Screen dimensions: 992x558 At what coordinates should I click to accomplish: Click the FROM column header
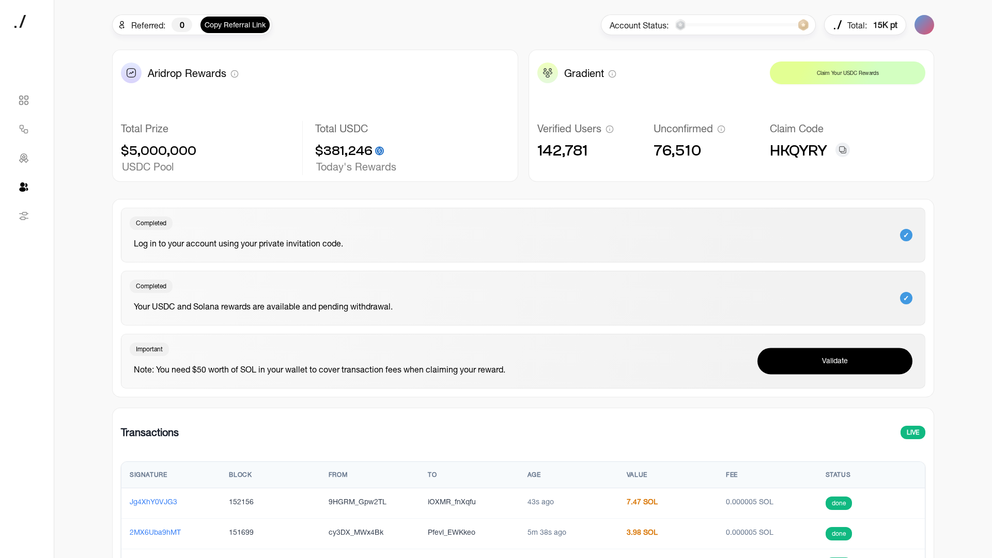[x=338, y=475]
